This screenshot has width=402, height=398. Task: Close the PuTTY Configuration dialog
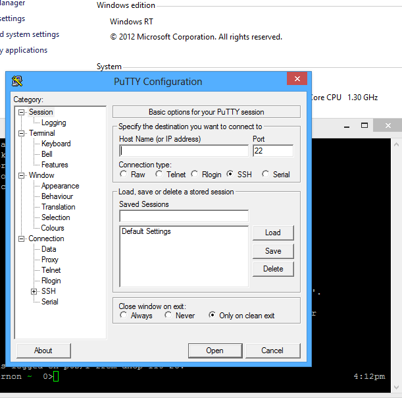pos(297,78)
